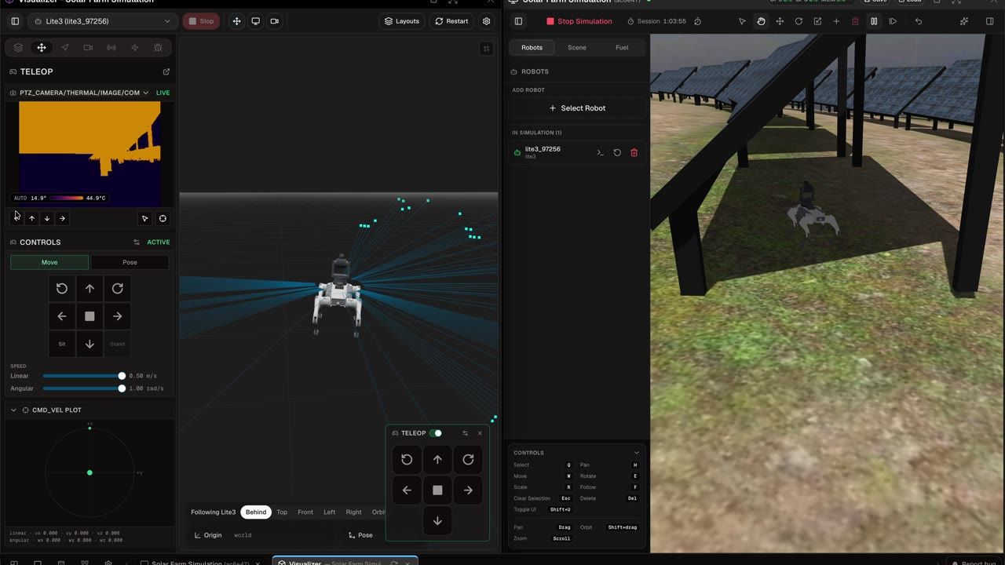Switch to the sensor broadcast panel tab icon
Image resolution: width=1005 pixels, height=565 pixels.
coord(111,48)
